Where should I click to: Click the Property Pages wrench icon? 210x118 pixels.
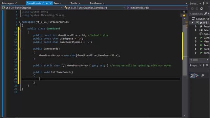[x=203, y=75]
